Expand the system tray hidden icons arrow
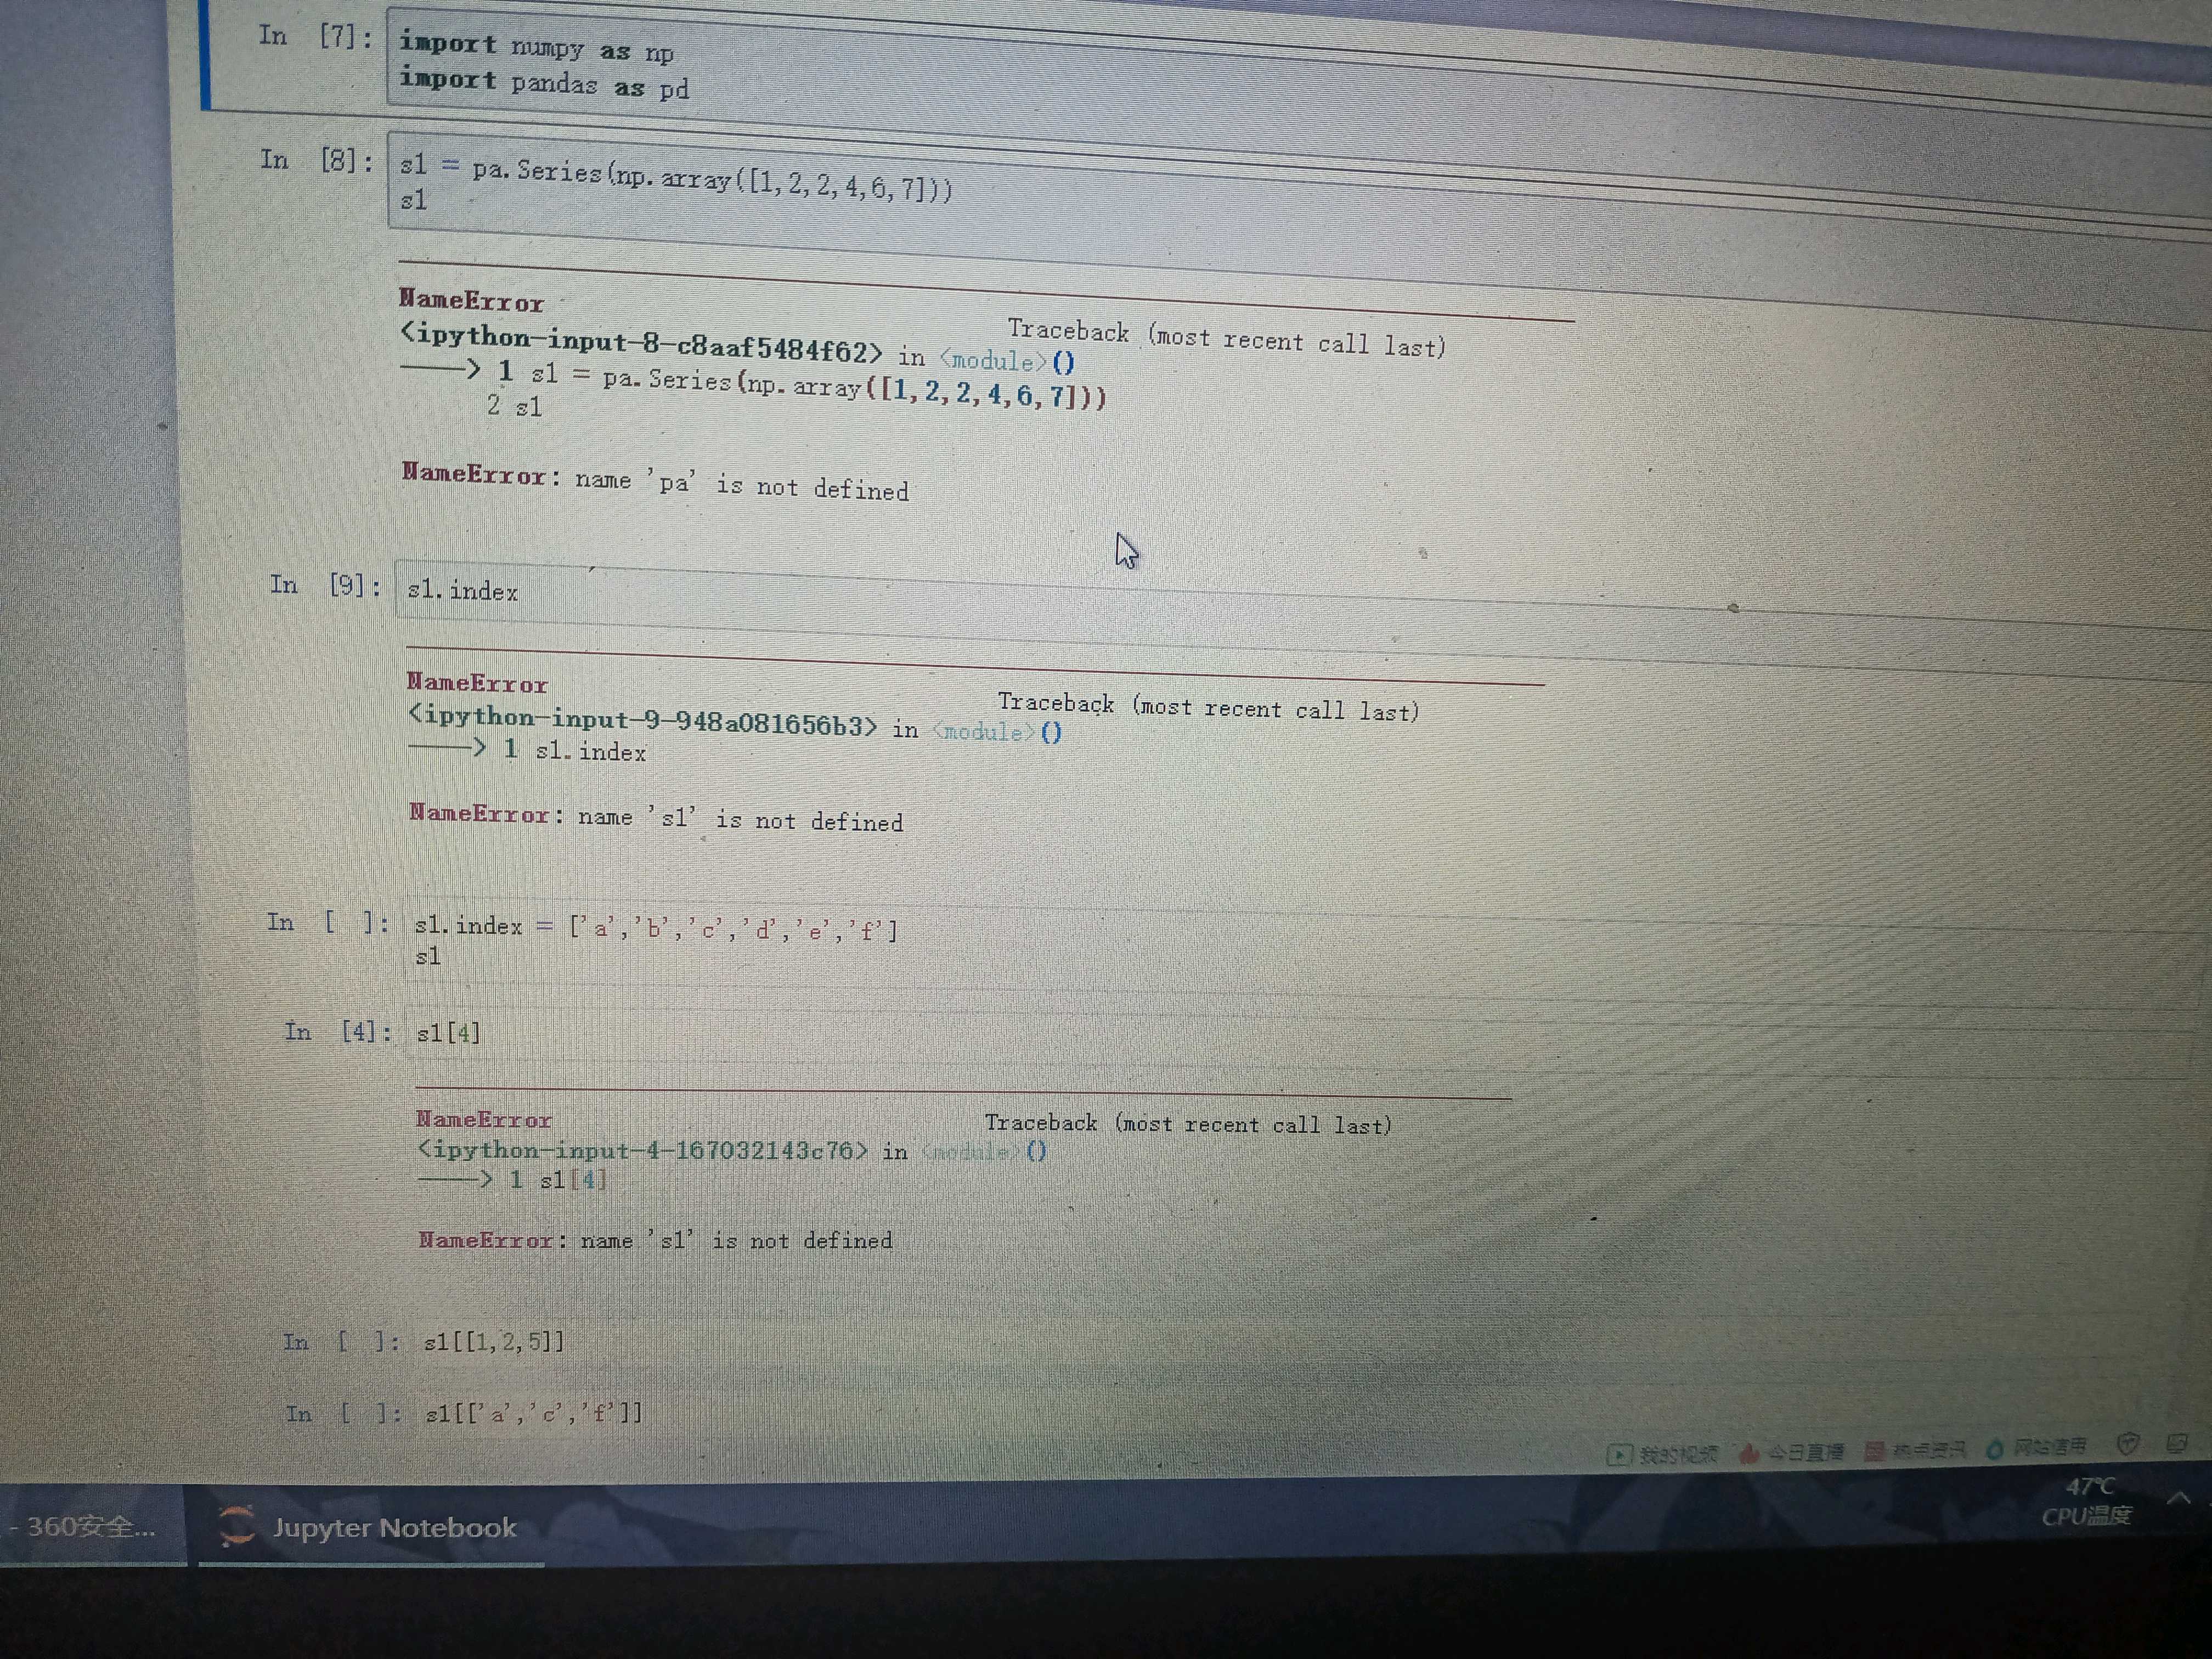The height and width of the screenshot is (1659, 2212). pos(2180,1498)
